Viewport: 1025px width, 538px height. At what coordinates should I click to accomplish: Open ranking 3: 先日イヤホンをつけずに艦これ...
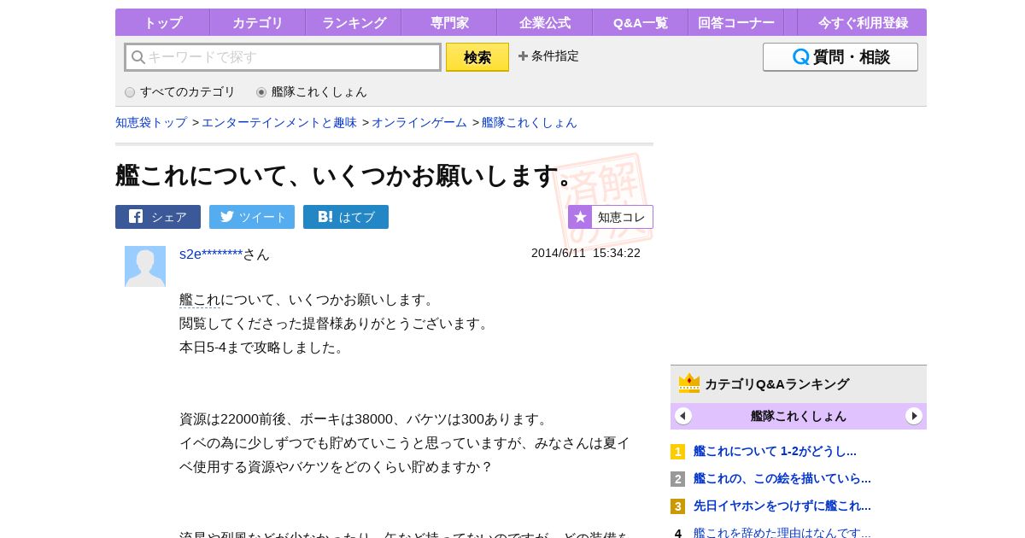[782, 506]
